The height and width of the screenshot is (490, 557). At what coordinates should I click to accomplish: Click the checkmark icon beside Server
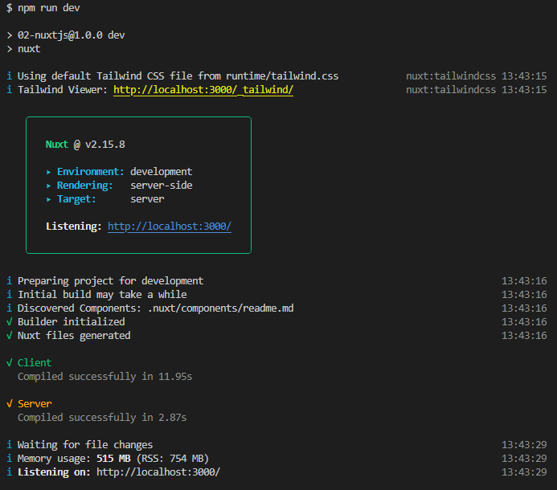pos(9,404)
